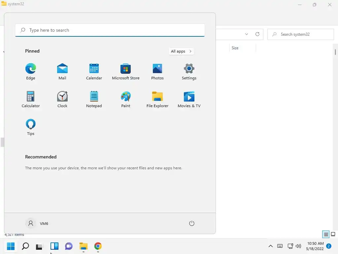Click the Start menu power button
Screen dimensions: 338x254
pos(192,223)
